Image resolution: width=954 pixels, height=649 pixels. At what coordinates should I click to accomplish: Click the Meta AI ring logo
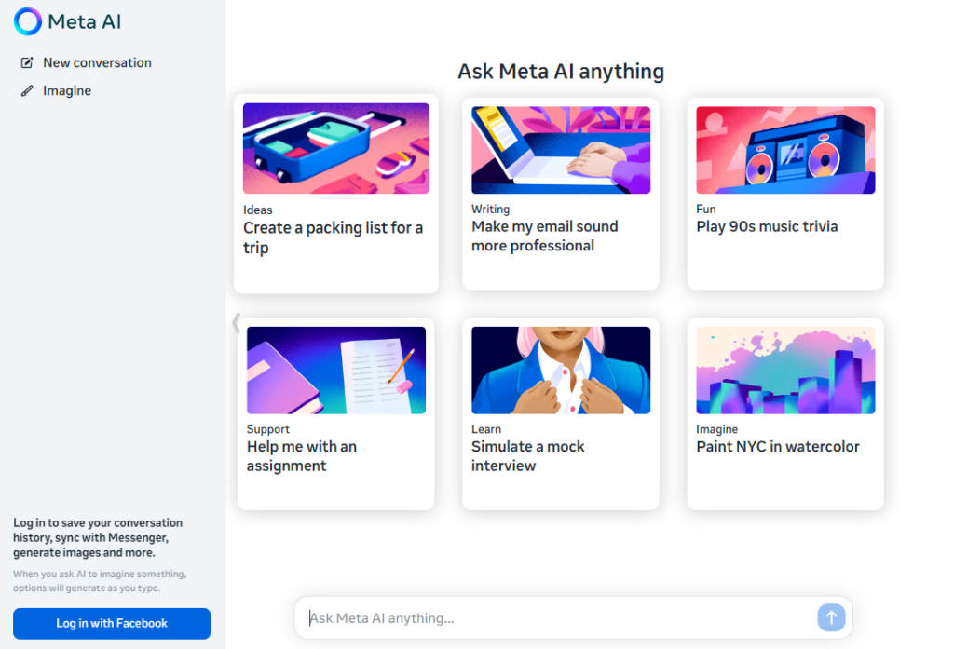(x=28, y=21)
